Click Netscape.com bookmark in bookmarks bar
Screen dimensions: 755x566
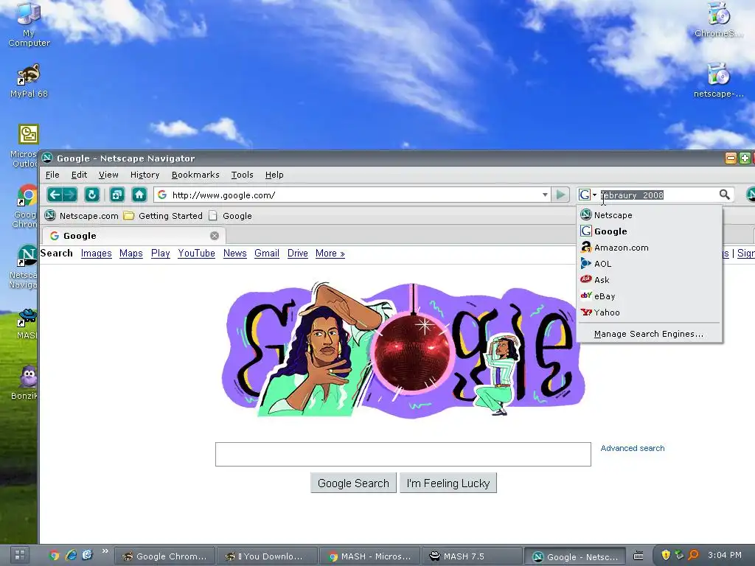(82, 216)
